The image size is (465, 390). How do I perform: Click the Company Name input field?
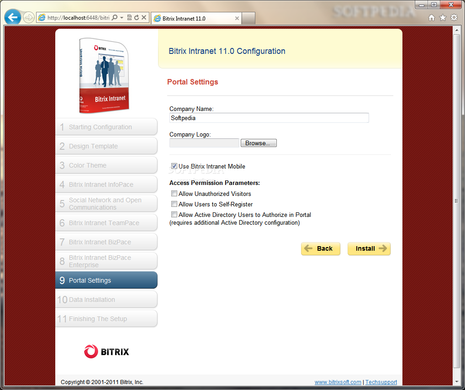(269, 118)
